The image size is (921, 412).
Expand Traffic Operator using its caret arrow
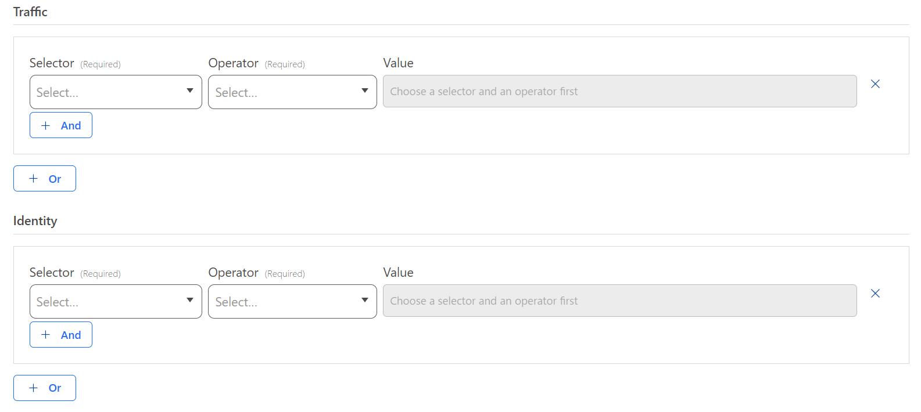[x=365, y=91]
